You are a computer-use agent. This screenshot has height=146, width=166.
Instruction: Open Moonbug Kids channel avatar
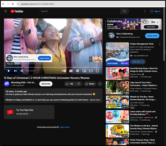[x=7, y=83]
